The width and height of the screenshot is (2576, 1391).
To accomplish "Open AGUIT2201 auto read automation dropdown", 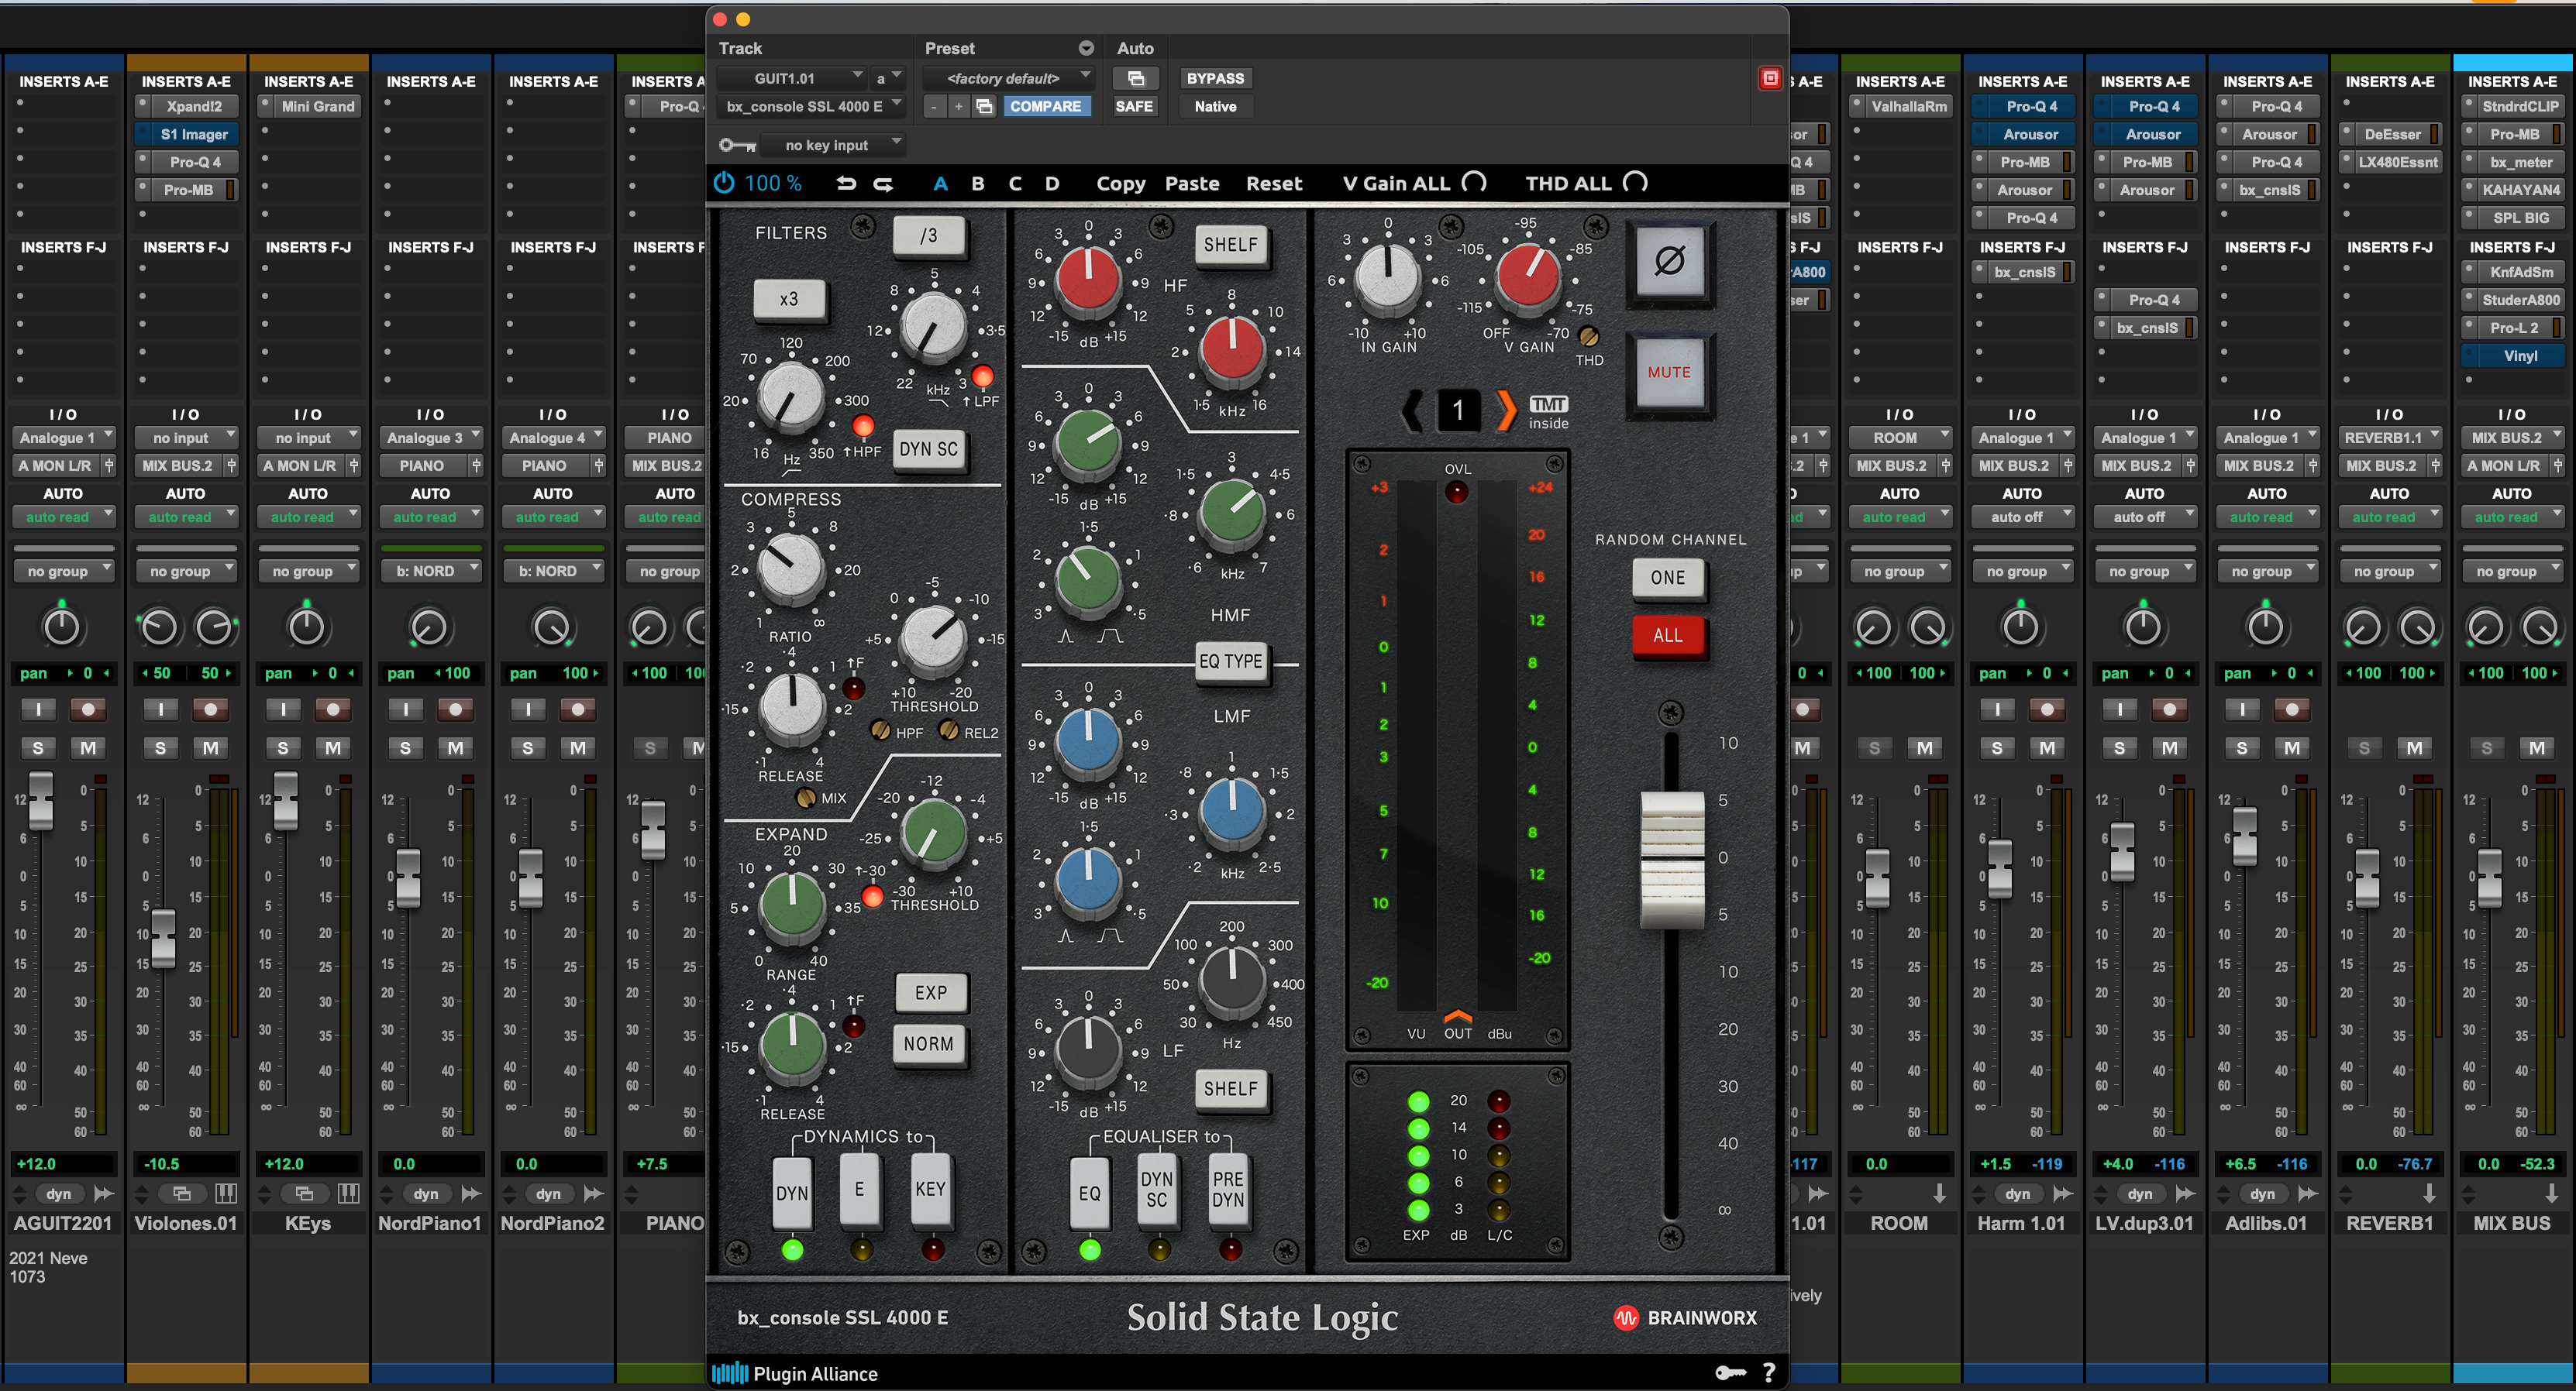I will (64, 517).
